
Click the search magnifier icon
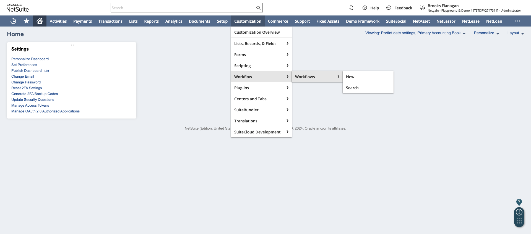pos(258,8)
